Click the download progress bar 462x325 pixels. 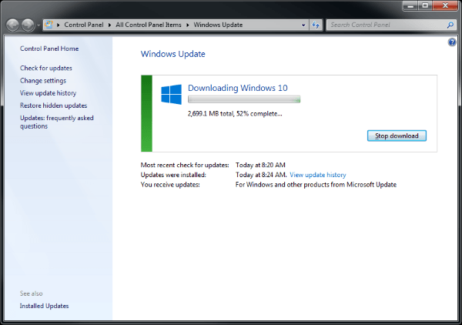(x=244, y=99)
